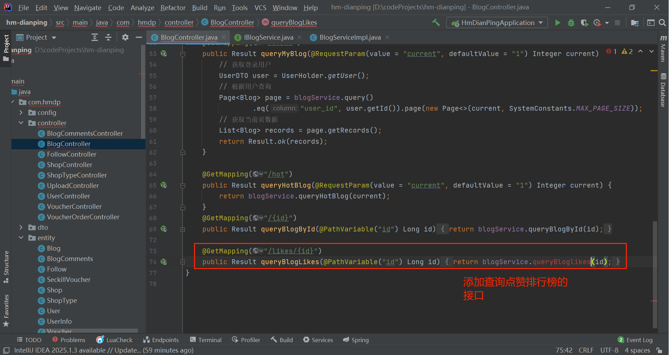Select VoucherOrderController in project tree
The height and width of the screenshot is (355, 669).
pos(83,217)
